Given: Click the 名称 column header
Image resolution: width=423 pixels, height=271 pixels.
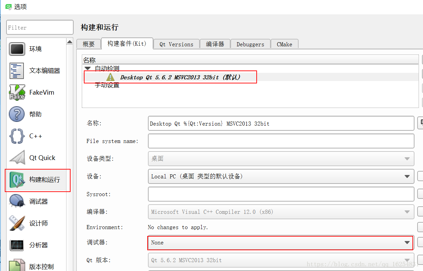Looking at the screenshot, I should click(x=250, y=60).
